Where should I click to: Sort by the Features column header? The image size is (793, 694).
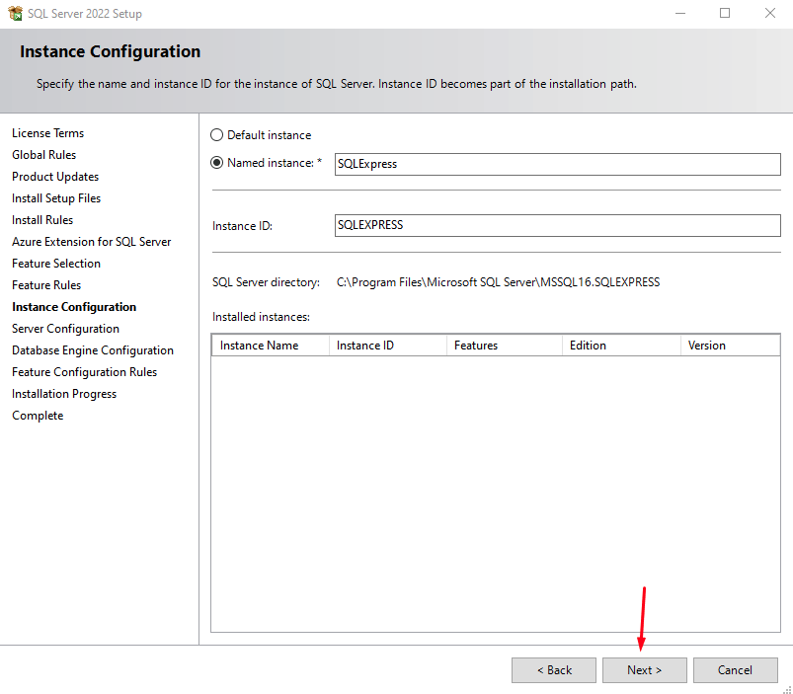pyautogui.click(x=505, y=346)
